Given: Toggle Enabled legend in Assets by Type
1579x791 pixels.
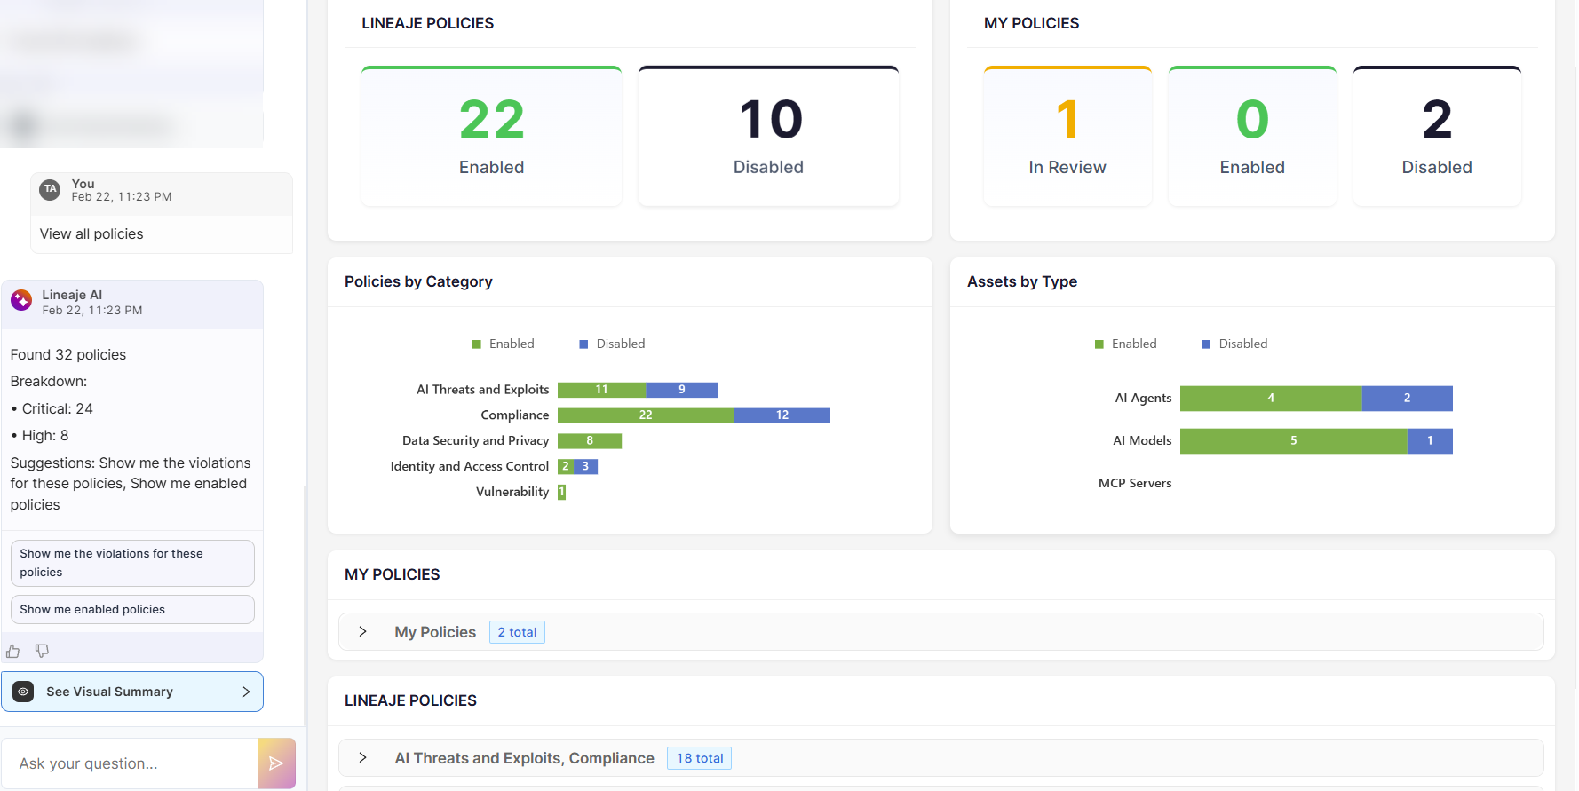Looking at the screenshot, I should coord(1125,344).
